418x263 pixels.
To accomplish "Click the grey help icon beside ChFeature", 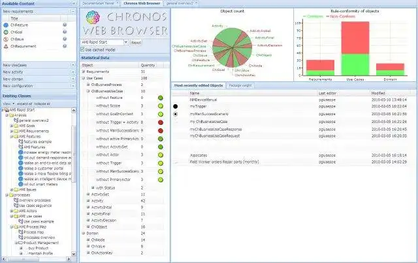I will click(x=65, y=25).
